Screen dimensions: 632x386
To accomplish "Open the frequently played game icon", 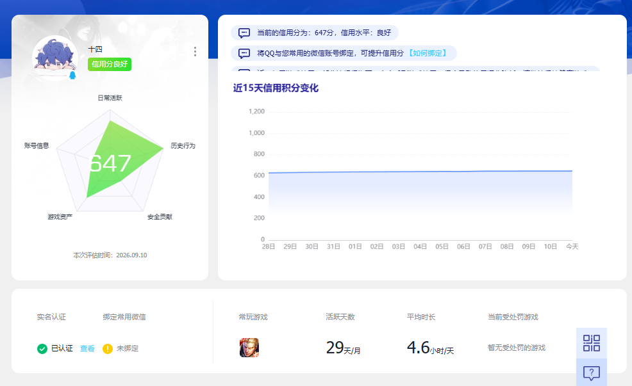I will [x=249, y=348].
